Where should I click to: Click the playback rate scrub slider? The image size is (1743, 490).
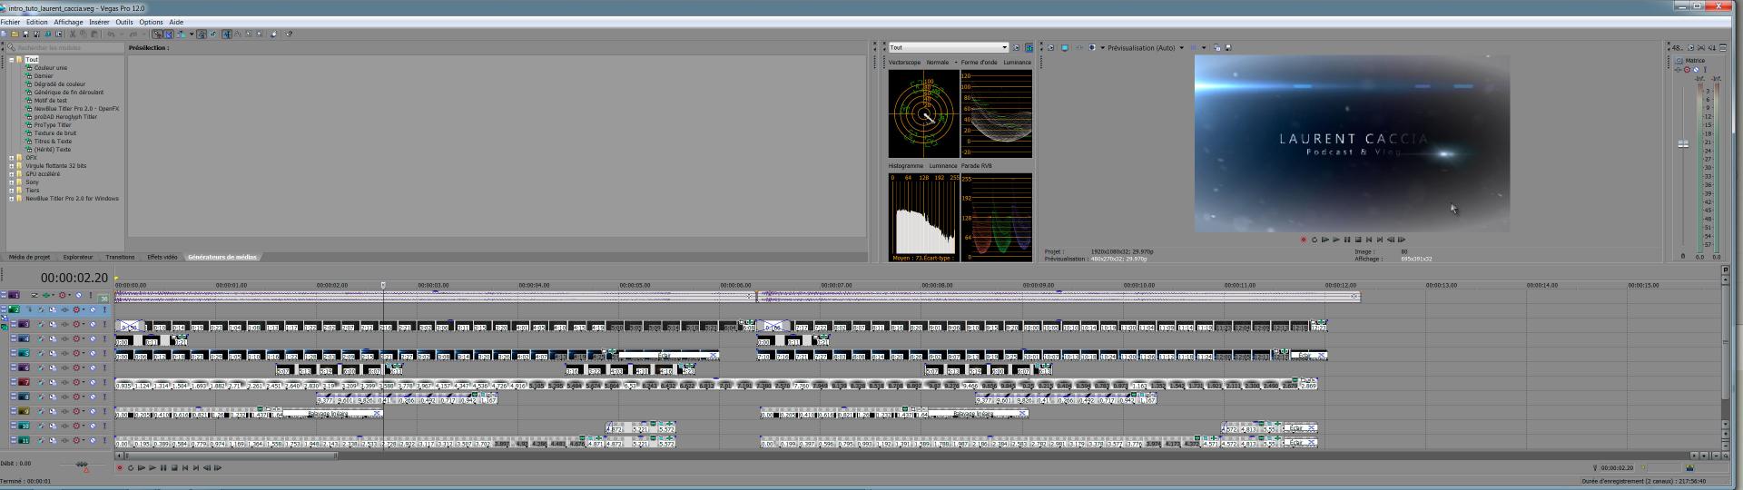[82, 465]
